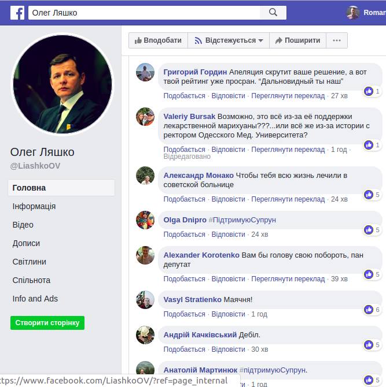Screen dimensions: 386x387
Task: Like Андрій Качківський's comment via Подобається
Action: coord(184,349)
